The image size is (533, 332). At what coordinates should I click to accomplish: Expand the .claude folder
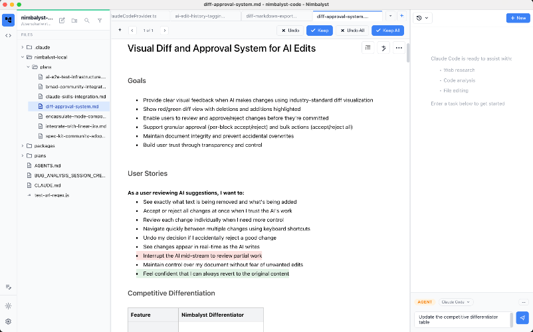click(x=23, y=47)
